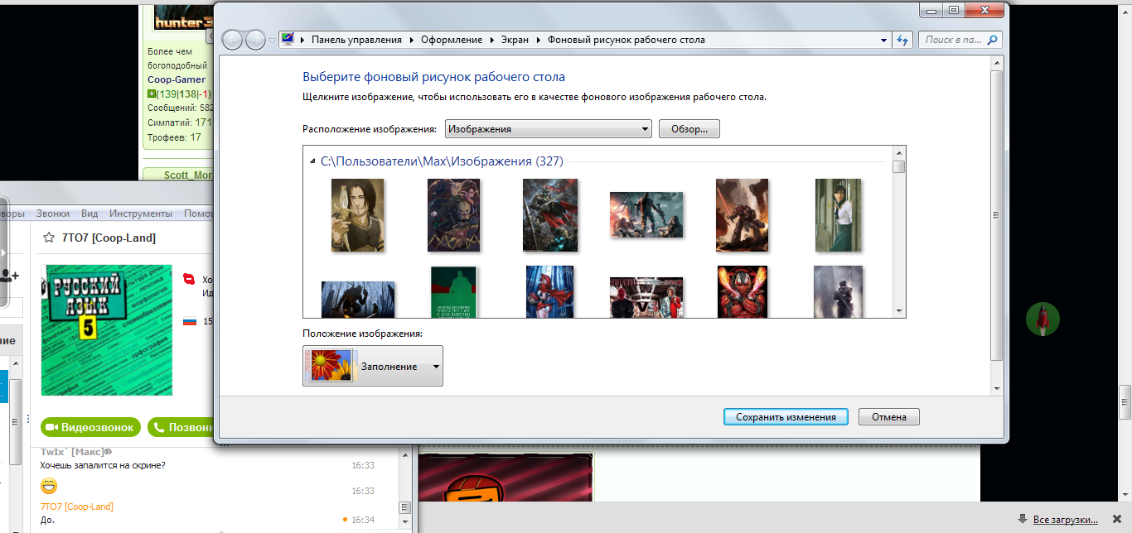The image size is (1132, 533).
Task: Click the round Forward navigation arrow
Action: point(256,40)
